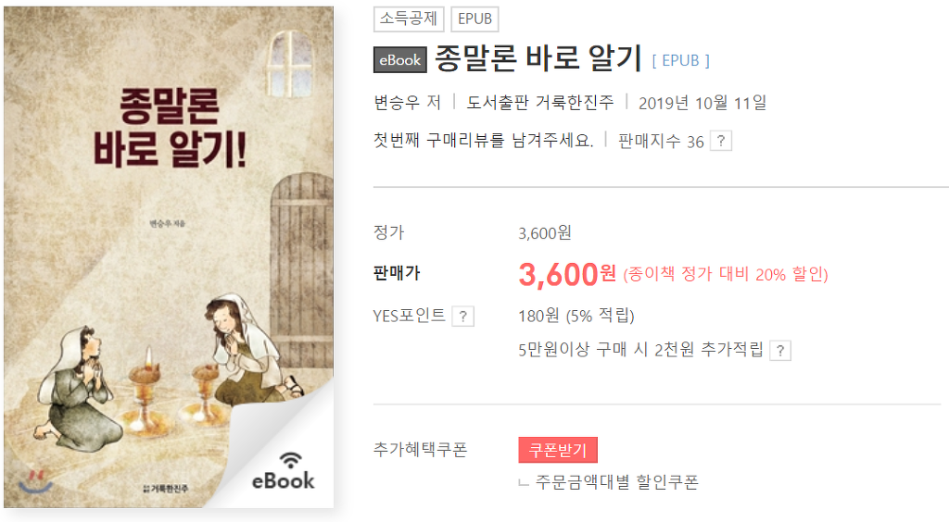The image size is (949, 522).
Task: Open author 변승우 link
Action: 397,103
